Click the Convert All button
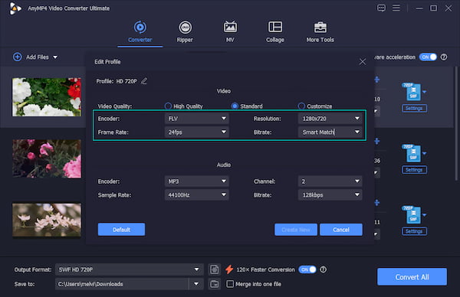 (x=412, y=277)
